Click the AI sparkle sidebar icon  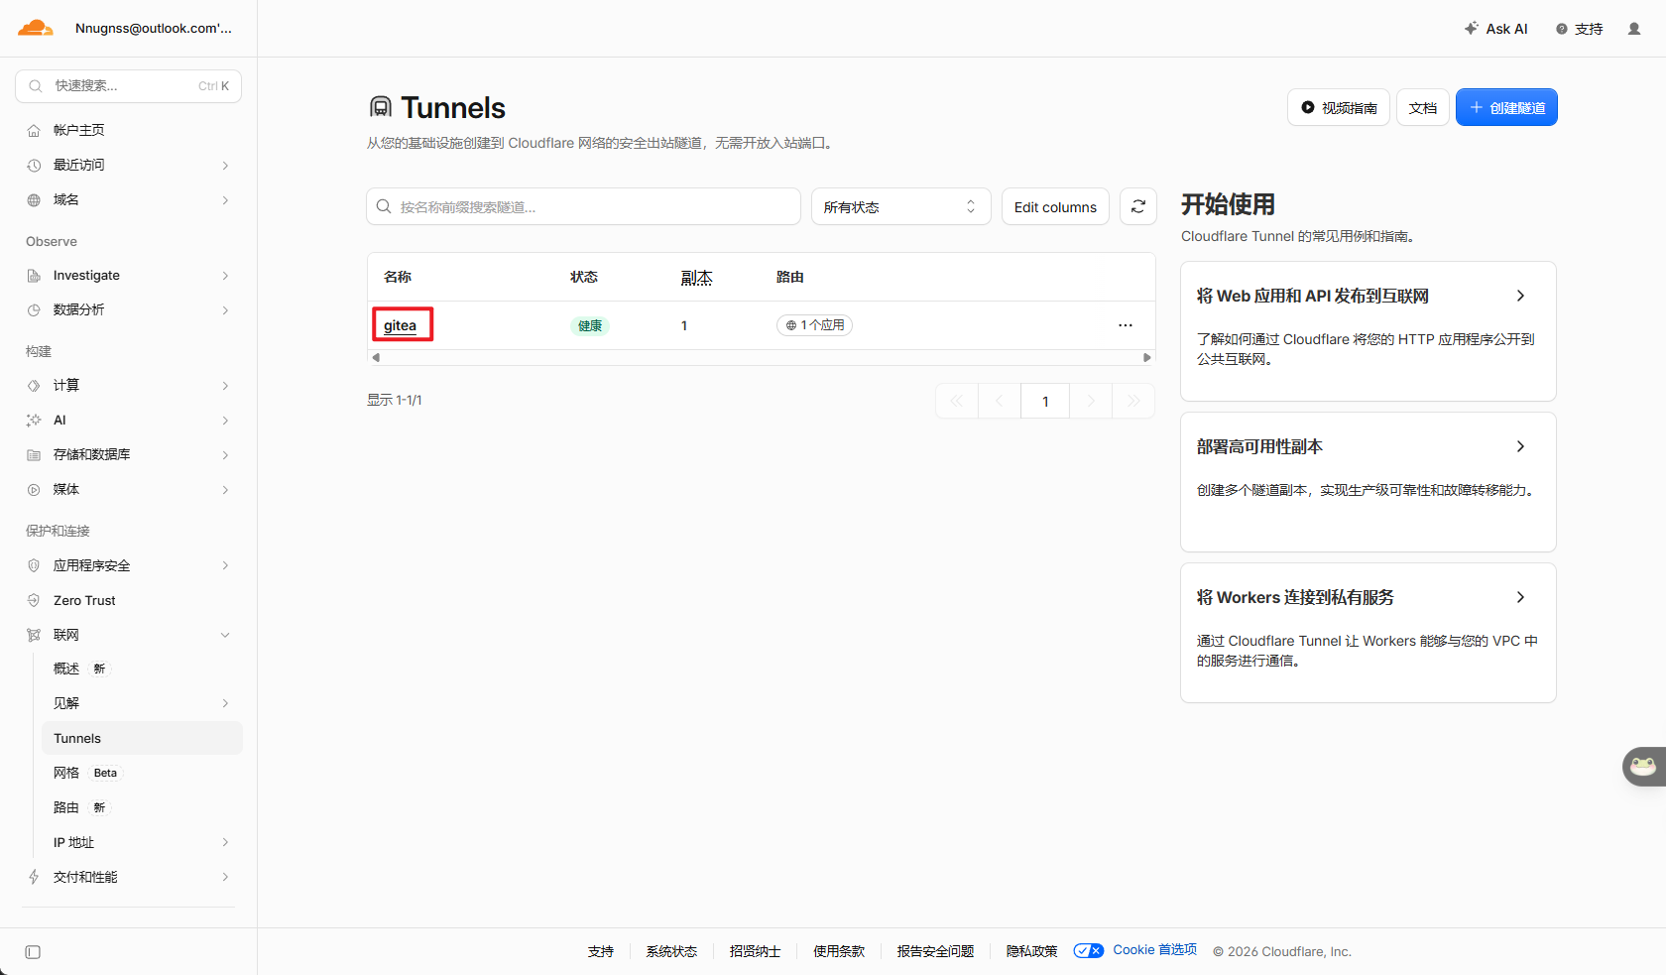pos(34,421)
